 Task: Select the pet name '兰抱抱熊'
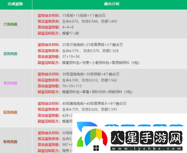(x=10, y=24)
